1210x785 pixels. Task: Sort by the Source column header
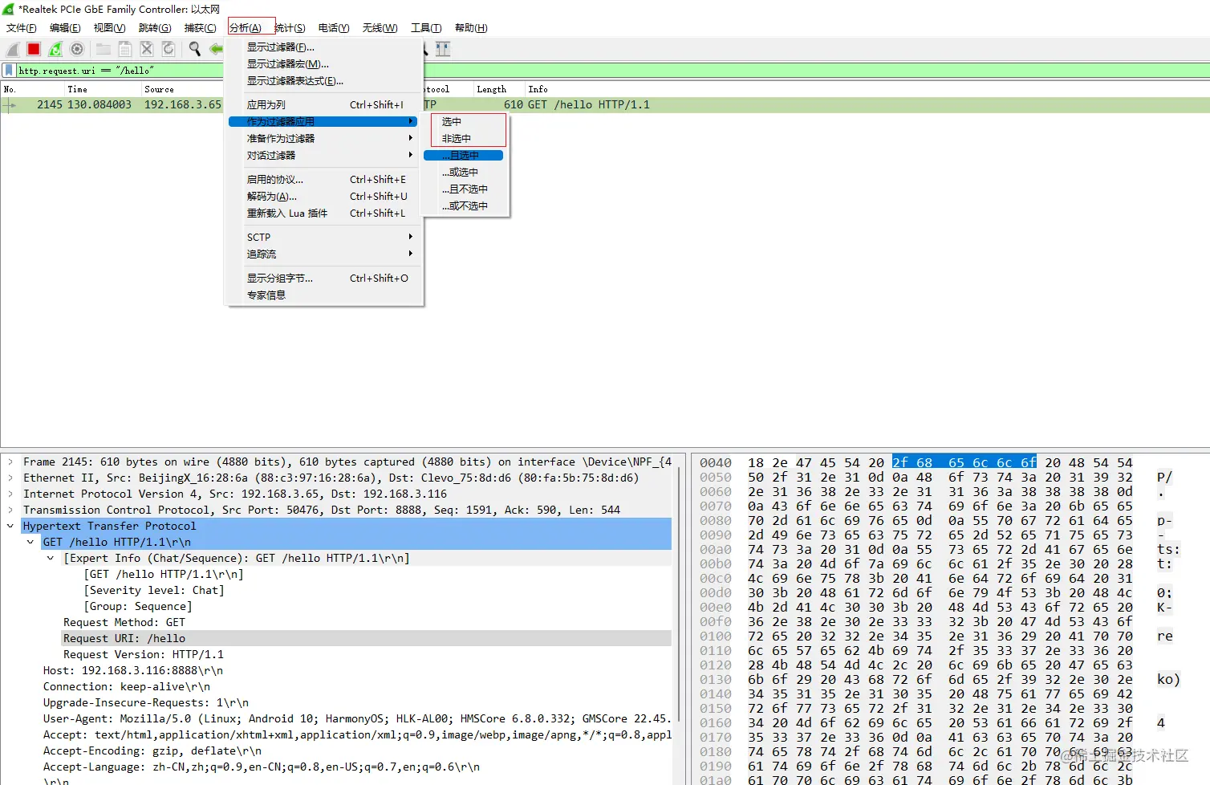click(182, 89)
